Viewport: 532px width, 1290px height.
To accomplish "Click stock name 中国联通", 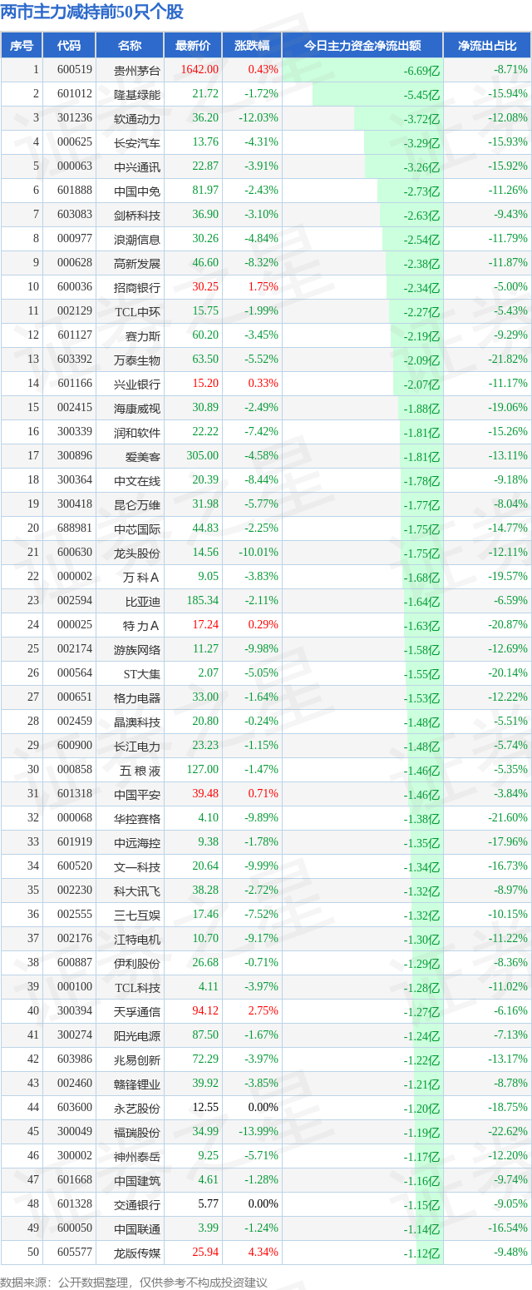I will click(x=137, y=1228).
